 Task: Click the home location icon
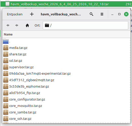point(27,25)
